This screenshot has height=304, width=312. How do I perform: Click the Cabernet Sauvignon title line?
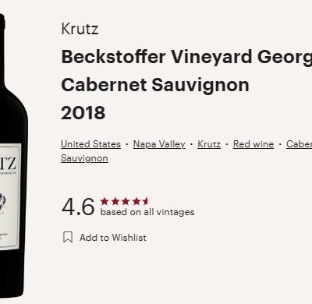tap(155, 85)
